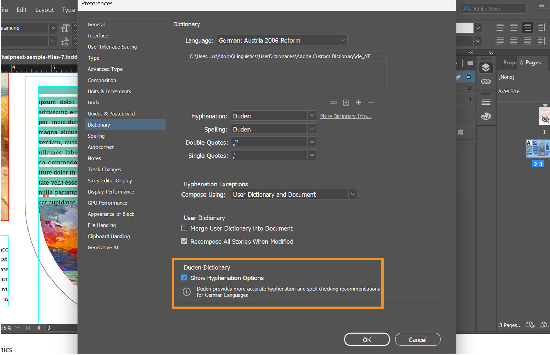
Task: Click the Layers panel menu icon
Action: [x=470, y=63]
